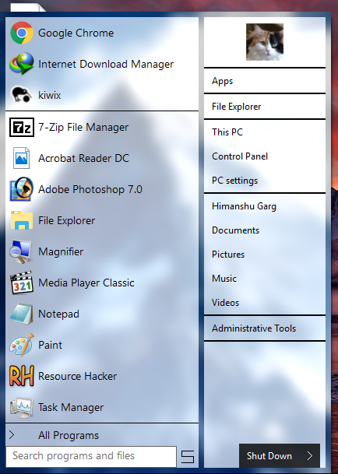Click the Start screen switch icon beside search
338x474 pixels.
(188, 456)
